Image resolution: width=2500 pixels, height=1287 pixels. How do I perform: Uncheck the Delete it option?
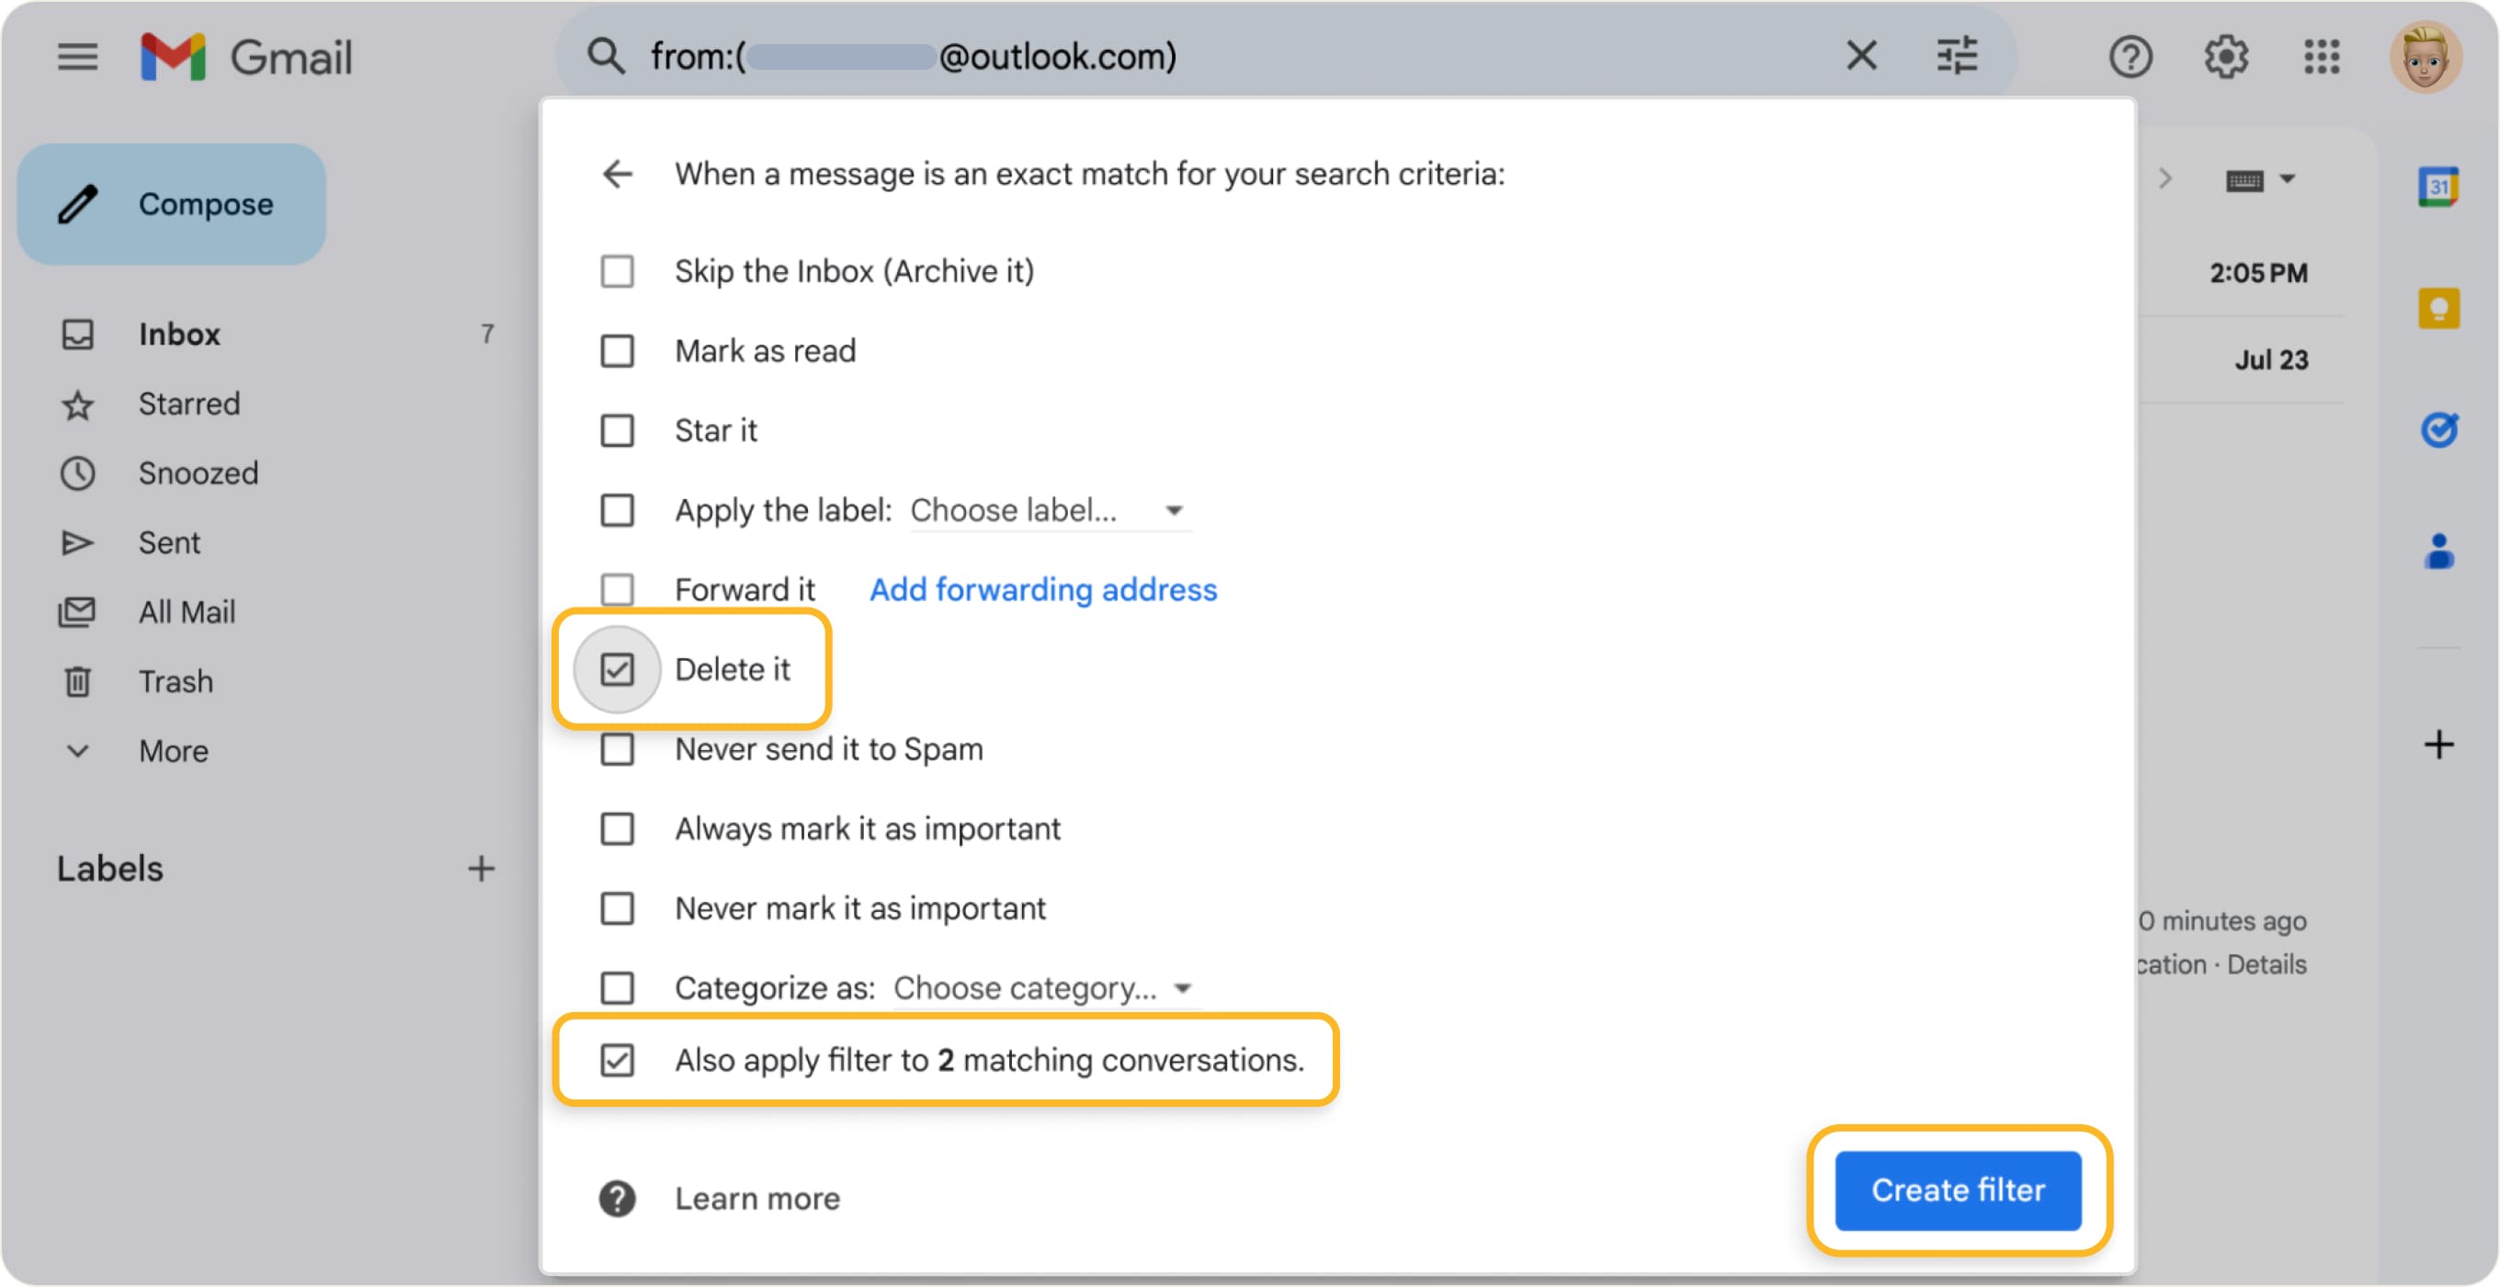(x=618, y=668)
